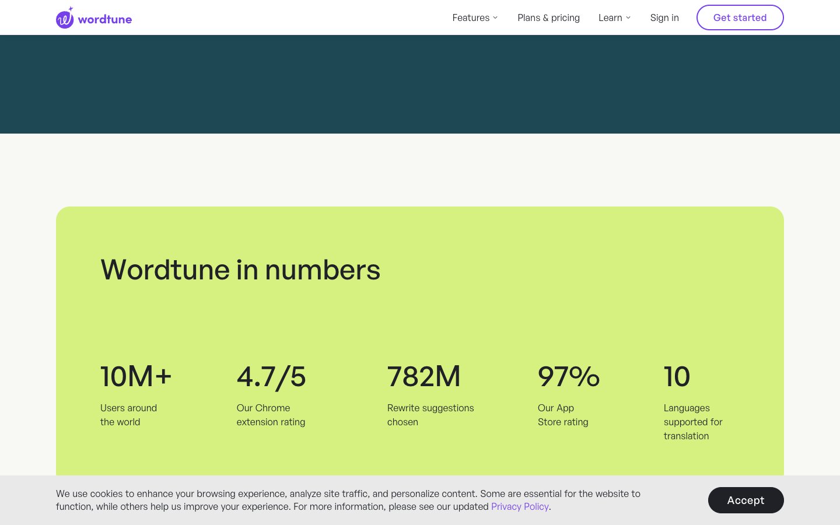Open the Learn menu
Screen dimensions: 840x525
[610, 17]
